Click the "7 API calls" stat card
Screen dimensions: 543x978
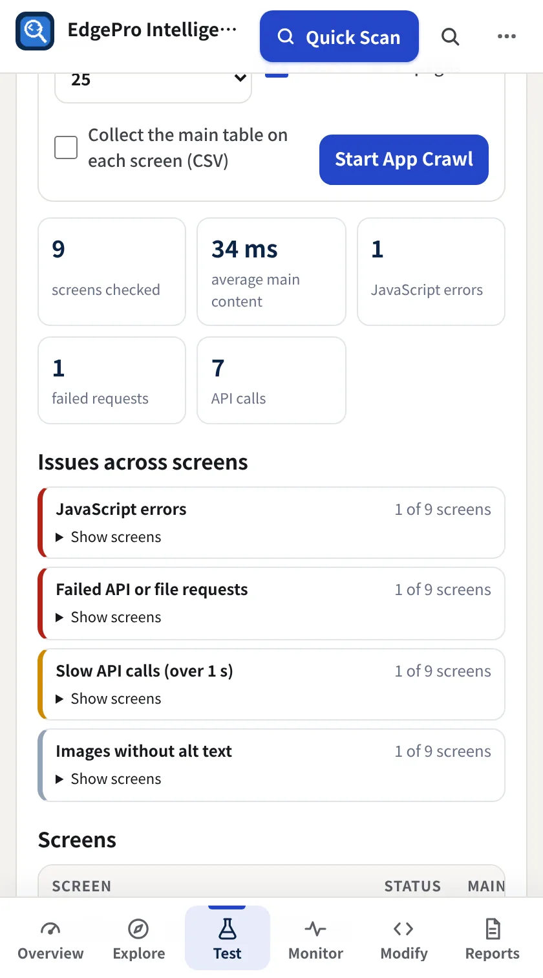coord(271,380)
